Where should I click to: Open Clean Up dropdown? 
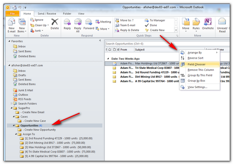coord(39,25)
